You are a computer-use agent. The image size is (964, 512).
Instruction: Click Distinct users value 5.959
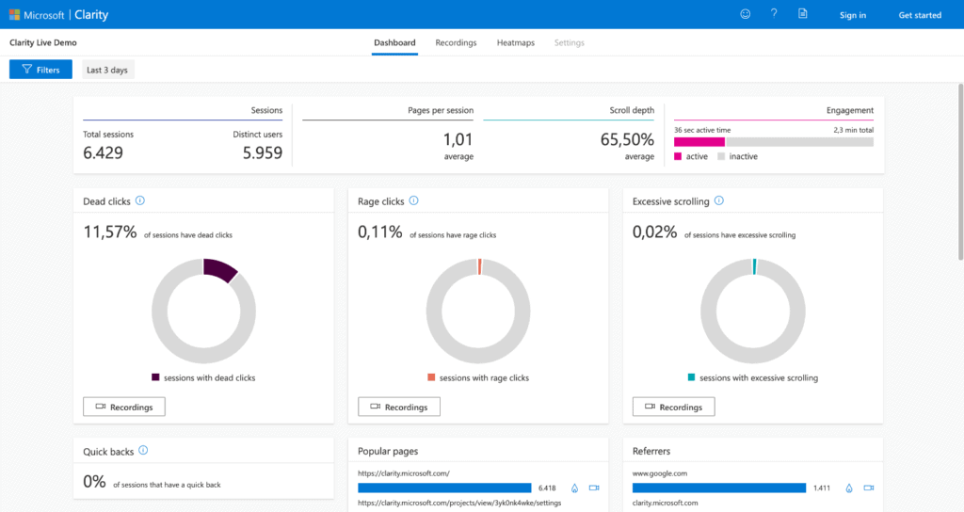point(263,153)
